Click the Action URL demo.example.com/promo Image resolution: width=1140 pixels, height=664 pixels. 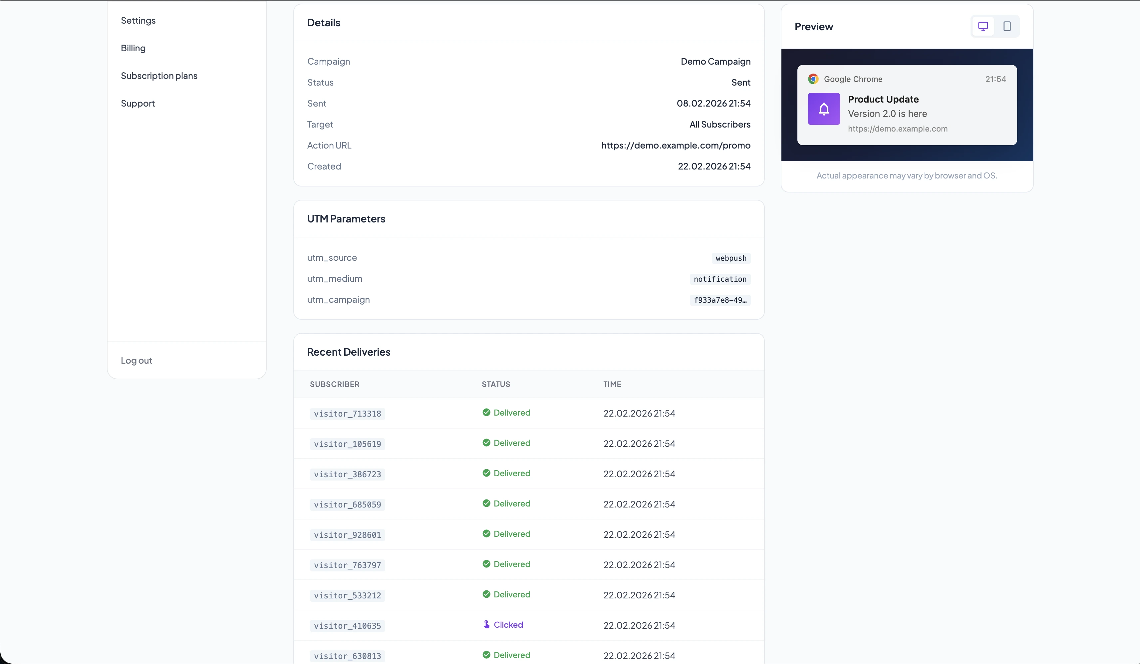point(676,145)
